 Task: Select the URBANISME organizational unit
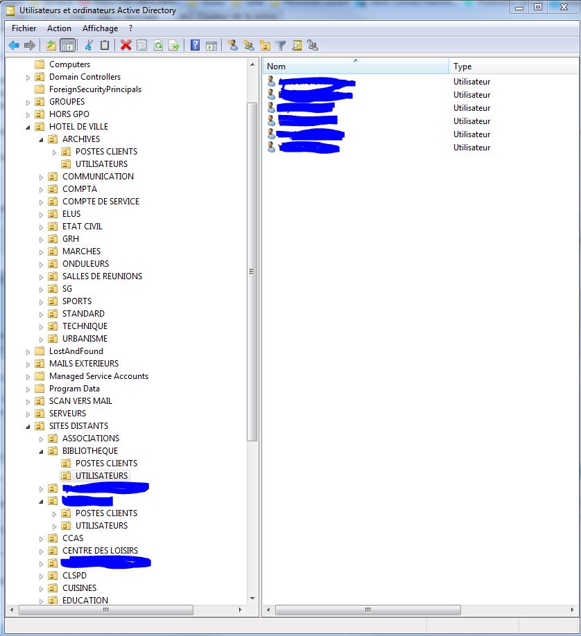pyautogui.click(x=85, y=339)
